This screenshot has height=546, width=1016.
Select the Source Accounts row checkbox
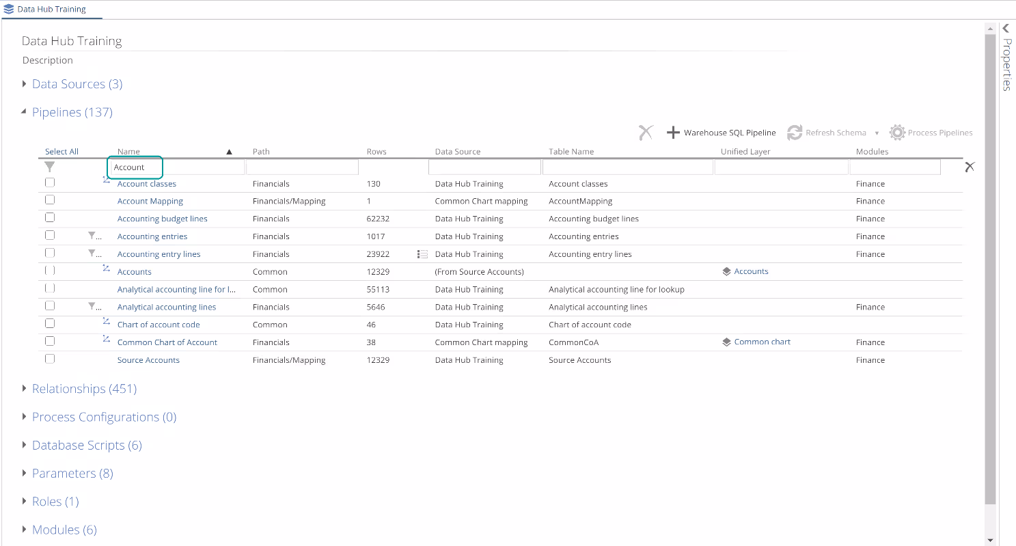50,359
